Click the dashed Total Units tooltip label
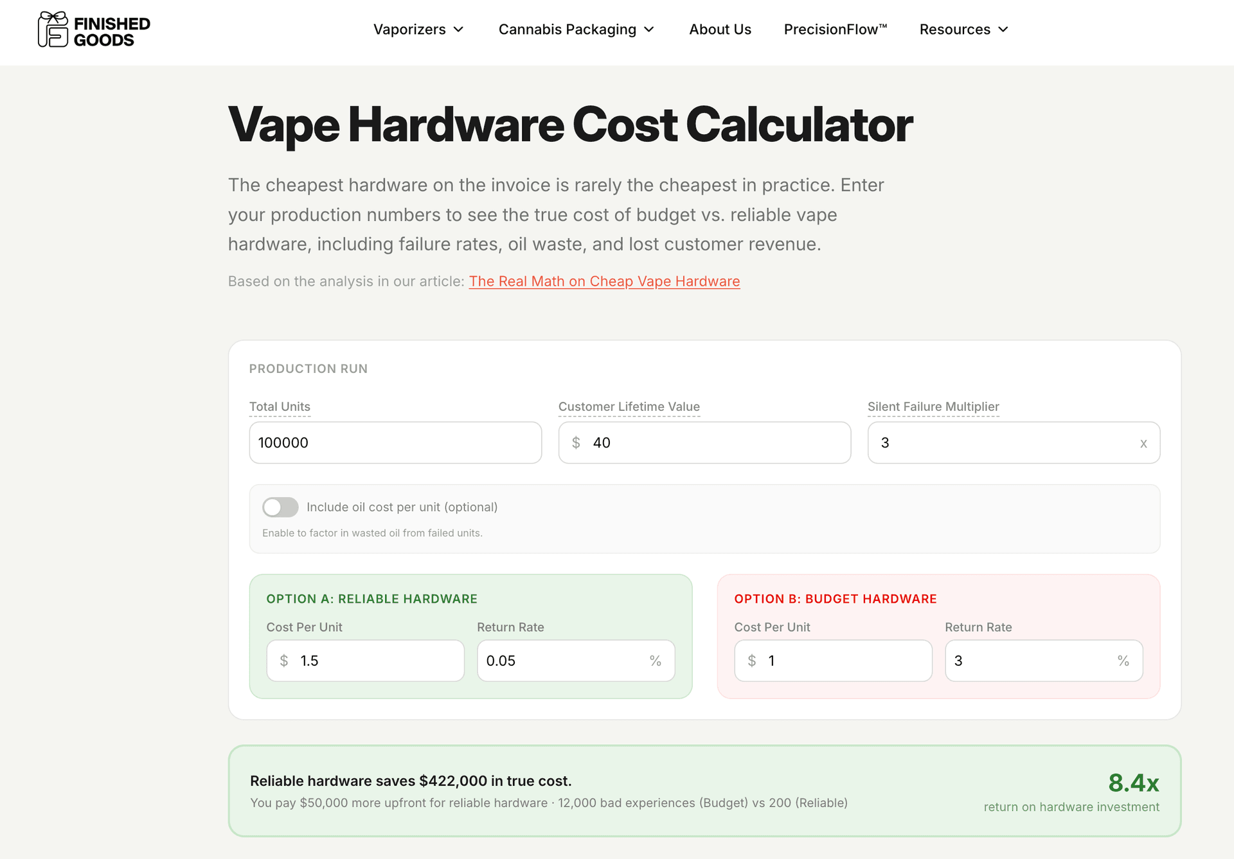 point(280,406)
